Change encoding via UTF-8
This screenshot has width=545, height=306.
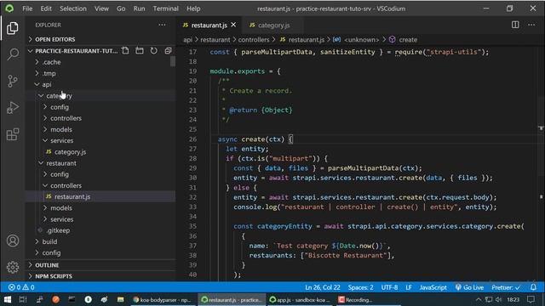389,287
